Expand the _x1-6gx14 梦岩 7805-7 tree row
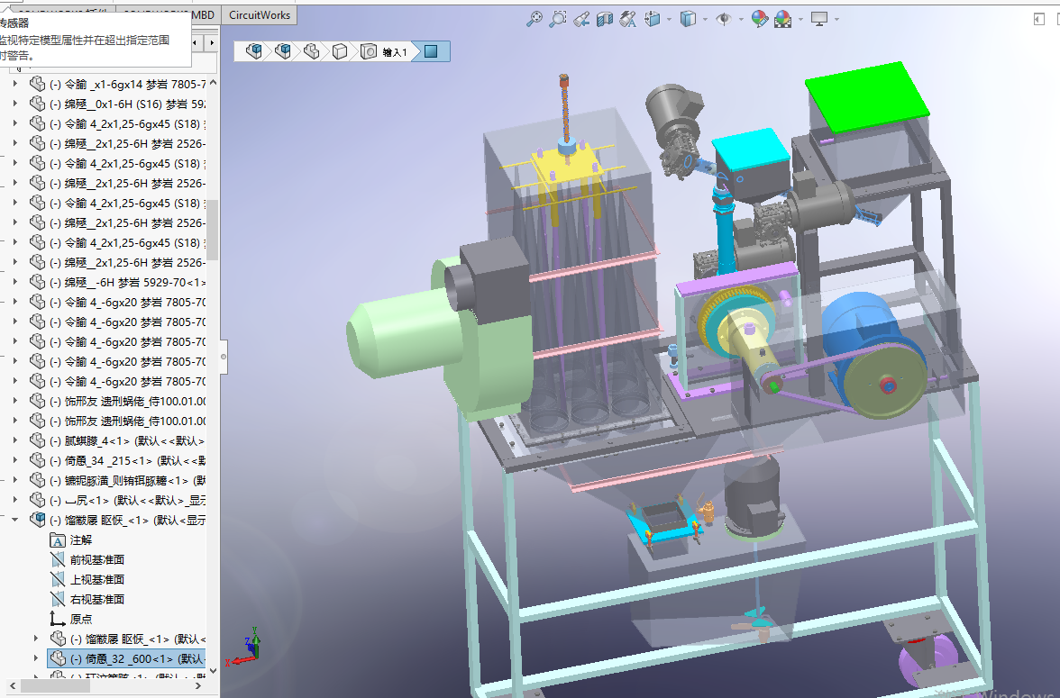 [x=15, y=84]
